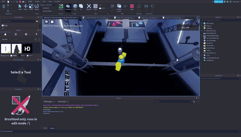The height and width of the screenshot is (137, 241).
Task: Click the Team Save button
Action: click(x=218, y=2)
